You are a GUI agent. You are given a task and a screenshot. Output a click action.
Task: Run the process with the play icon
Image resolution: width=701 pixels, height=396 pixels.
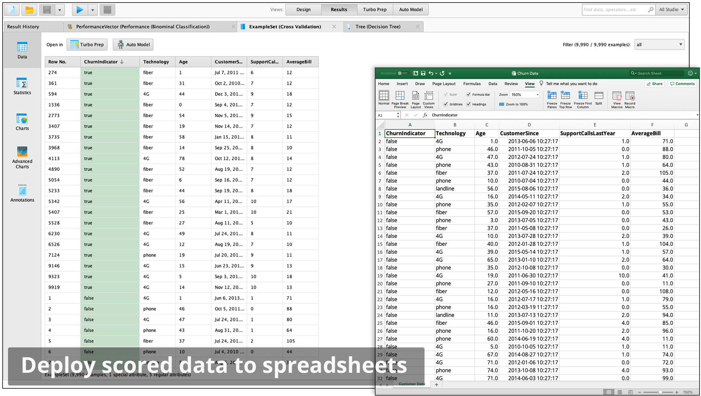[x=79, y=9]
